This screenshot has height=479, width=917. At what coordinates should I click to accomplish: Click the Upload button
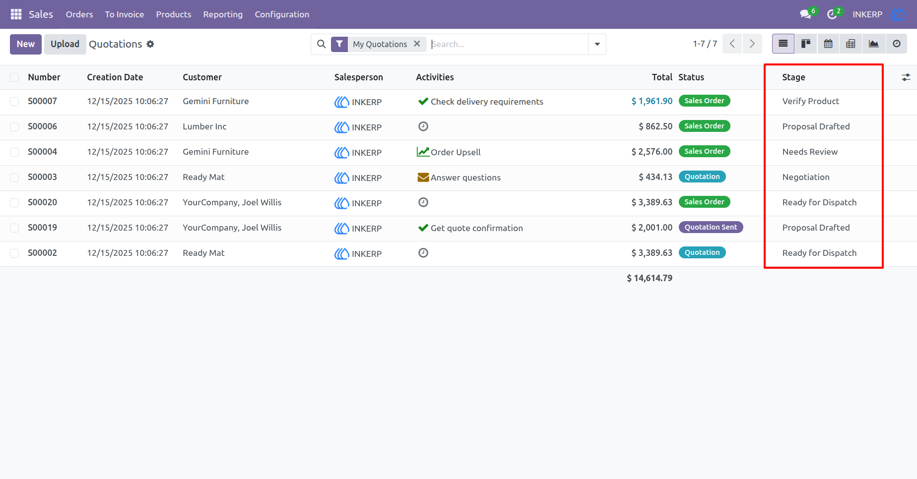tap(65, 44)
